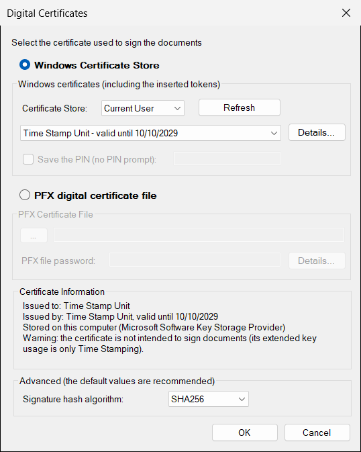Expand the Time Stamp Unit certificate dropdown
Viewport: 361px width, 452px height.
click(150, 133)
